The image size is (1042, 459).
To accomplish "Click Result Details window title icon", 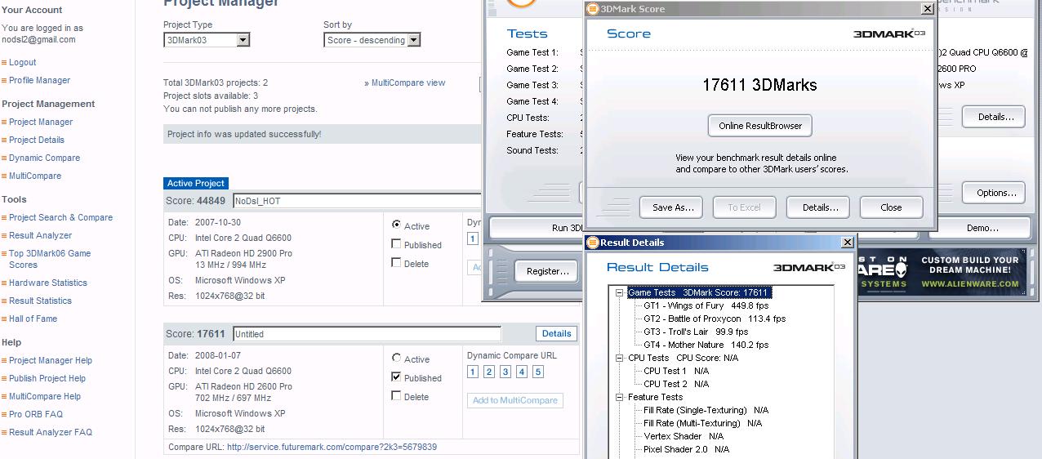I will [x=594, y=243].
